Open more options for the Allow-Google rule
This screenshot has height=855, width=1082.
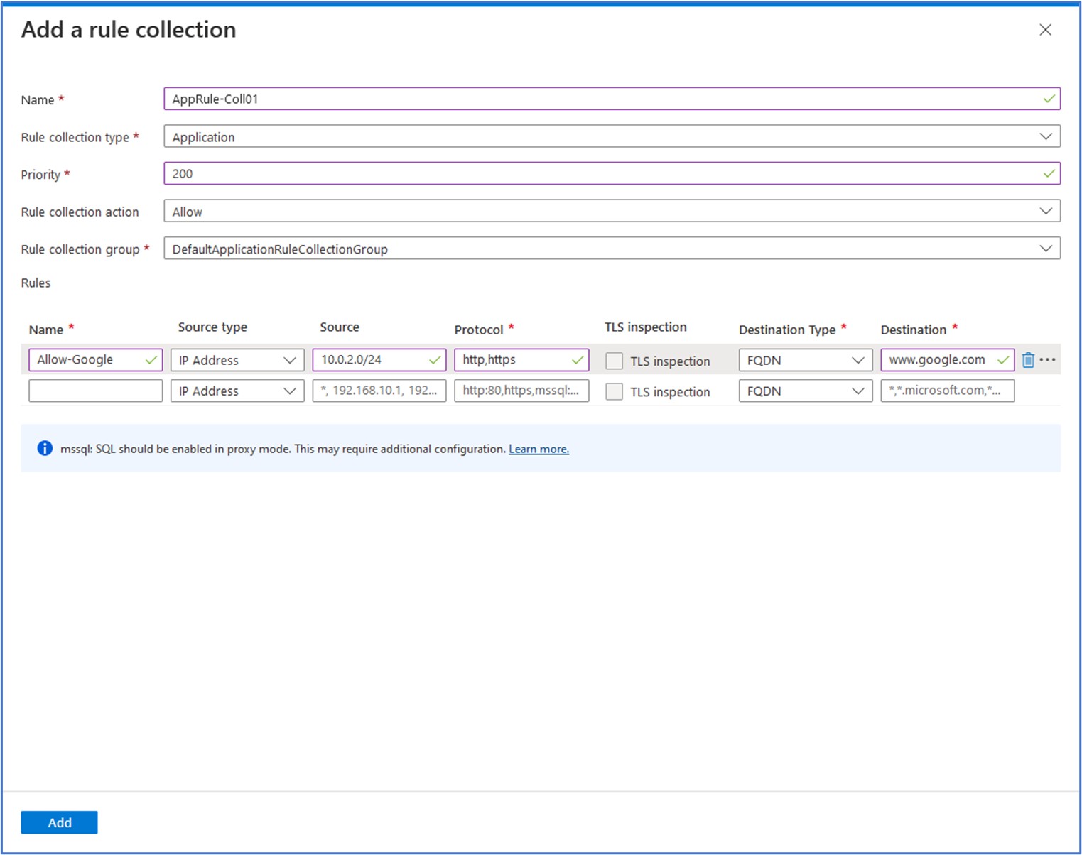[x=1048, y=360]
